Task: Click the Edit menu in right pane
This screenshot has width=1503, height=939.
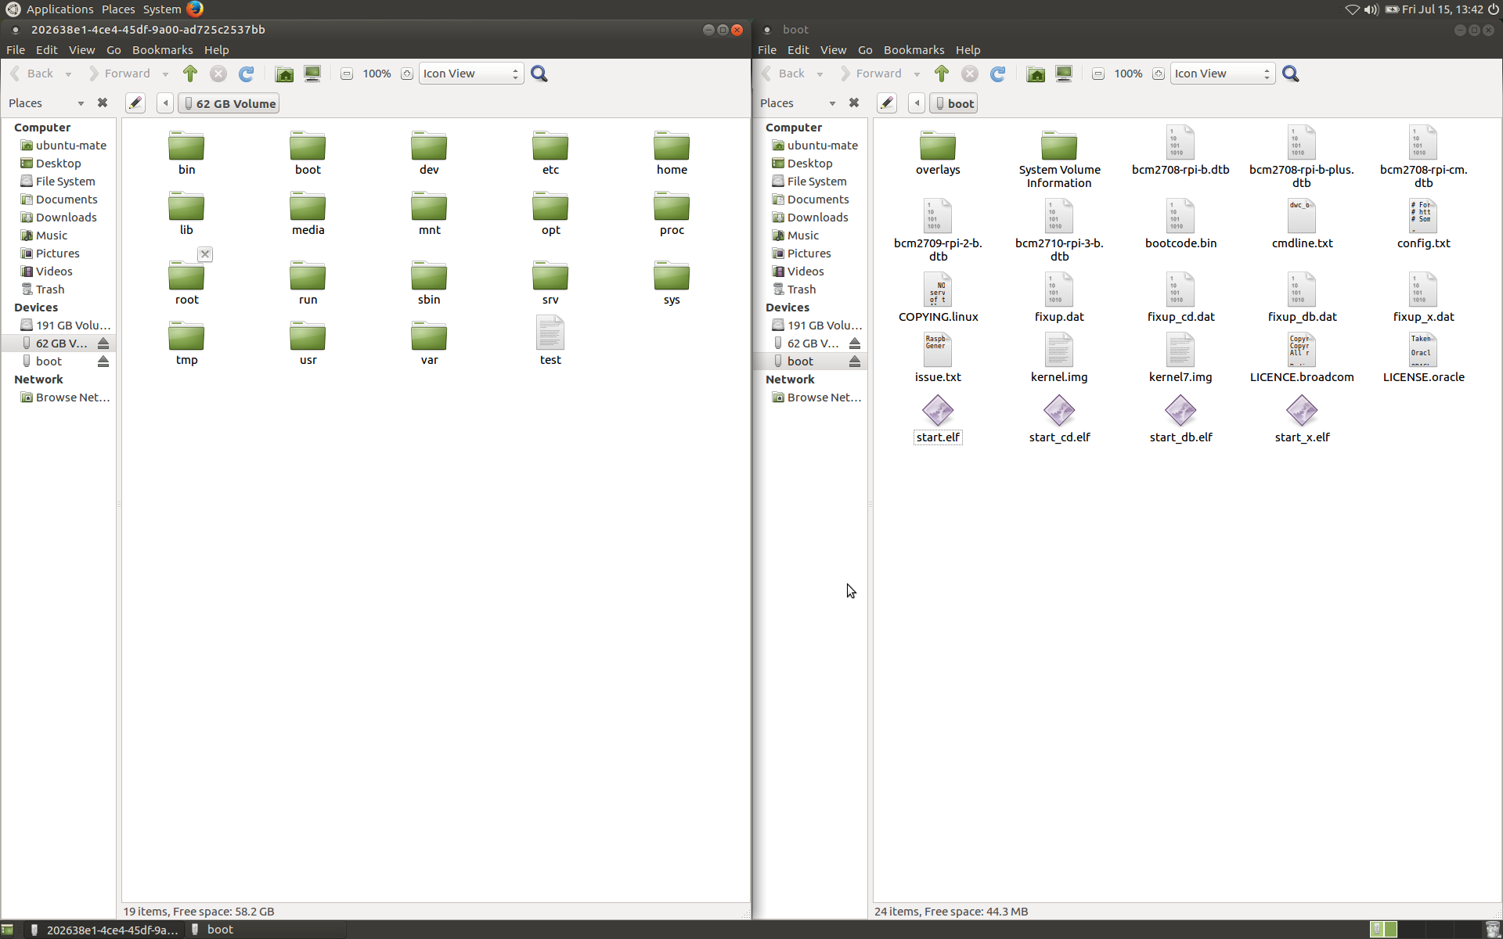Action: click(x=796, y=49)
